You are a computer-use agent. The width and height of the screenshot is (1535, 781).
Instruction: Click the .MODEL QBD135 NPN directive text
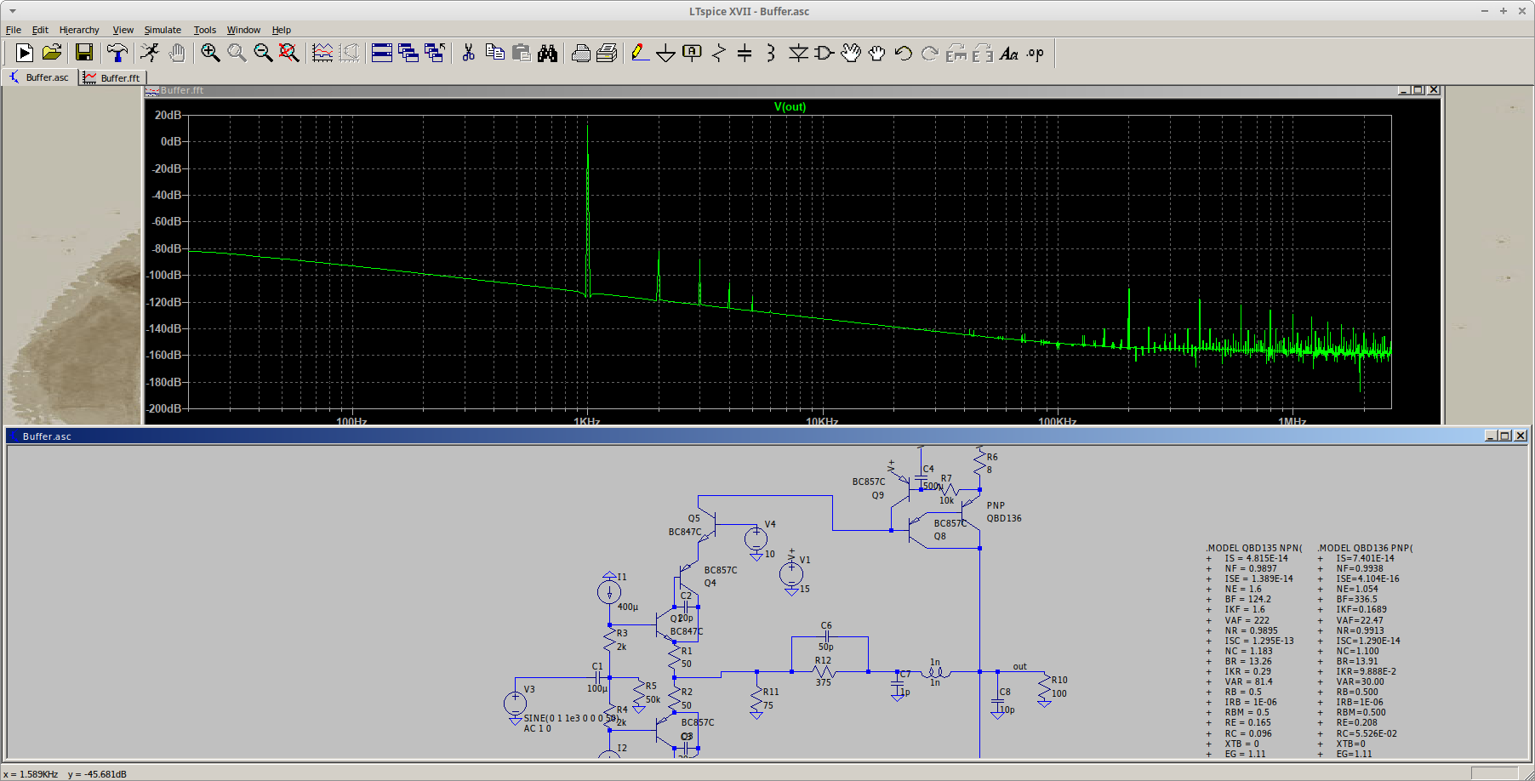[x=1253, y=548]
